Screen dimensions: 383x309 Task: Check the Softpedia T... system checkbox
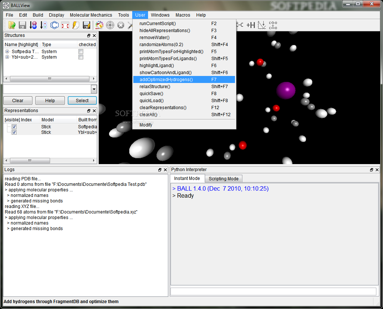(x=81, y=52)
